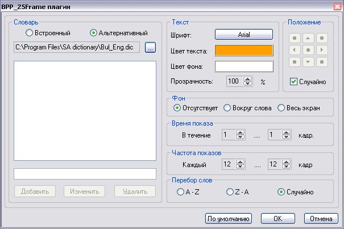Open the white Цвет фона swatch

244,66
